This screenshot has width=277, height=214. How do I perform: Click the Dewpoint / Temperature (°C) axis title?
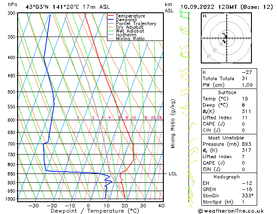pos(95,211)
